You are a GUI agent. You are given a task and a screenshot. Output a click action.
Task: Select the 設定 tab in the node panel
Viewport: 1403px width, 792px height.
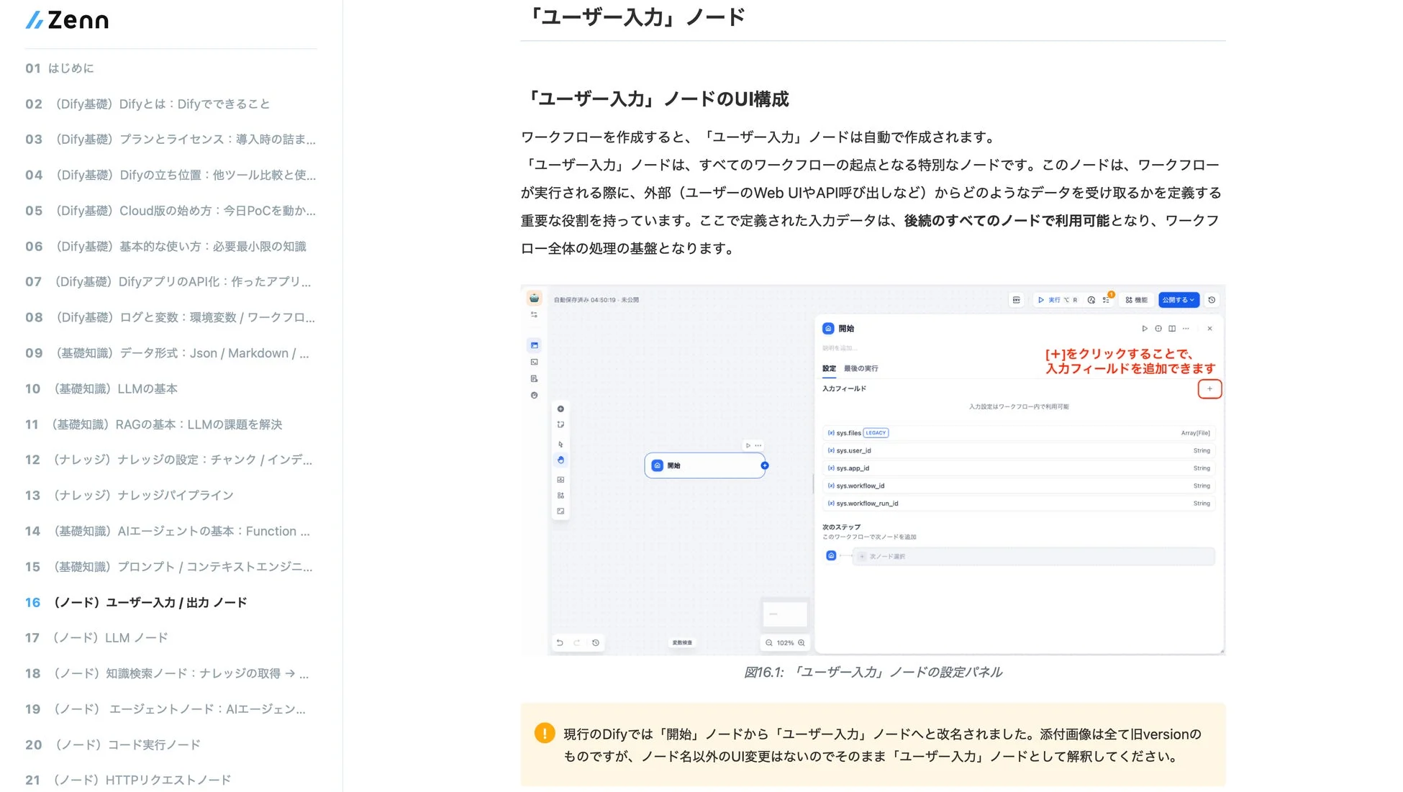point(830,368)
